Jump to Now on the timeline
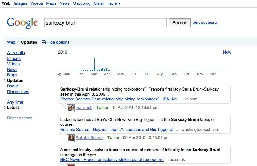Viewport: 257px width, 166px height. [227, 52]
